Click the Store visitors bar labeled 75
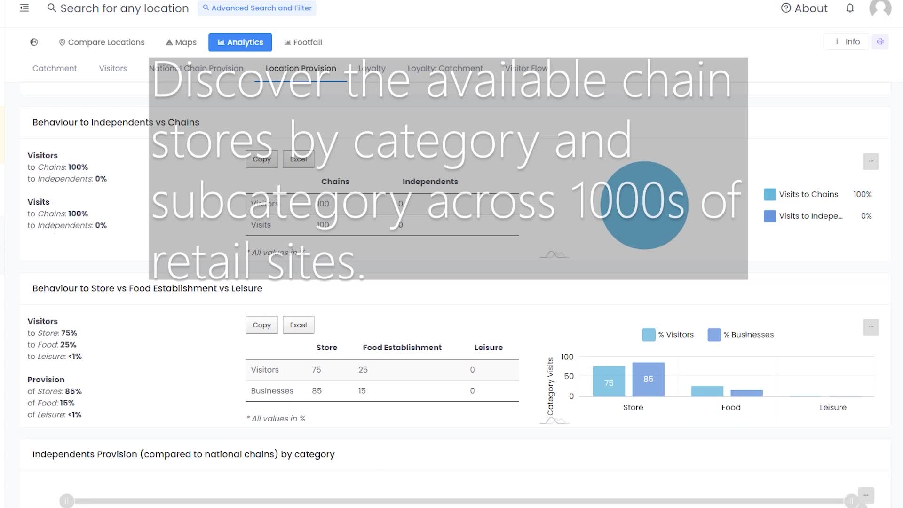This screenshot has height=508, width=903. [609, 381]
